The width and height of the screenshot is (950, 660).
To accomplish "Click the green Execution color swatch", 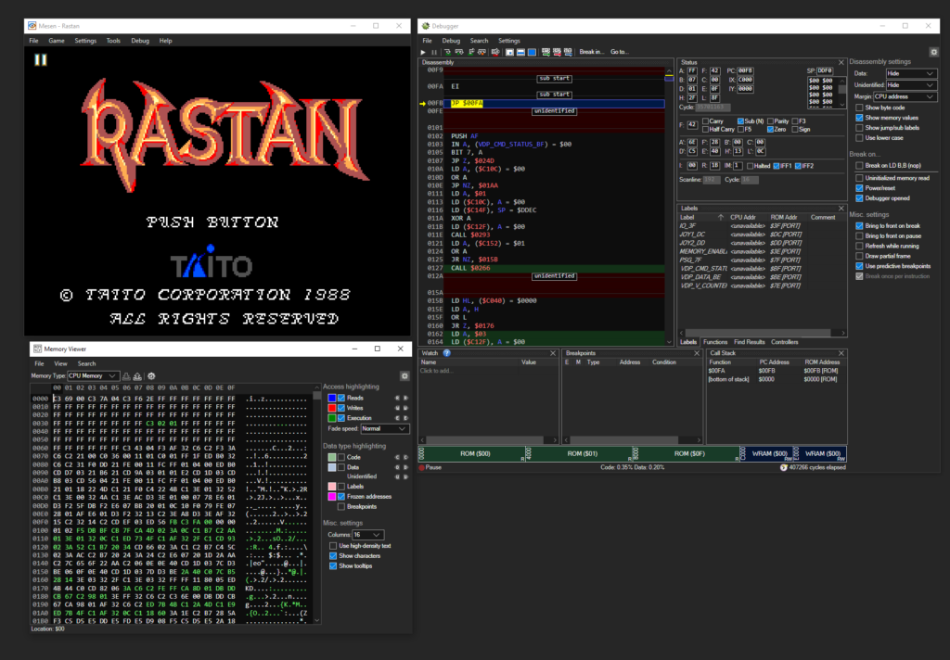I will coord(331,418).
